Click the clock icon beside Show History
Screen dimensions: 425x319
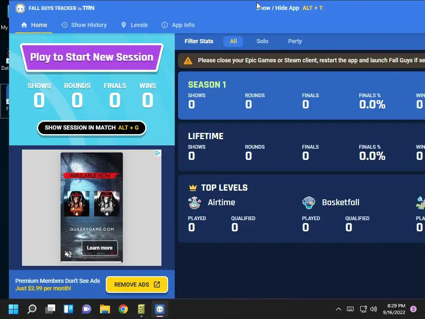pos(64,25)
